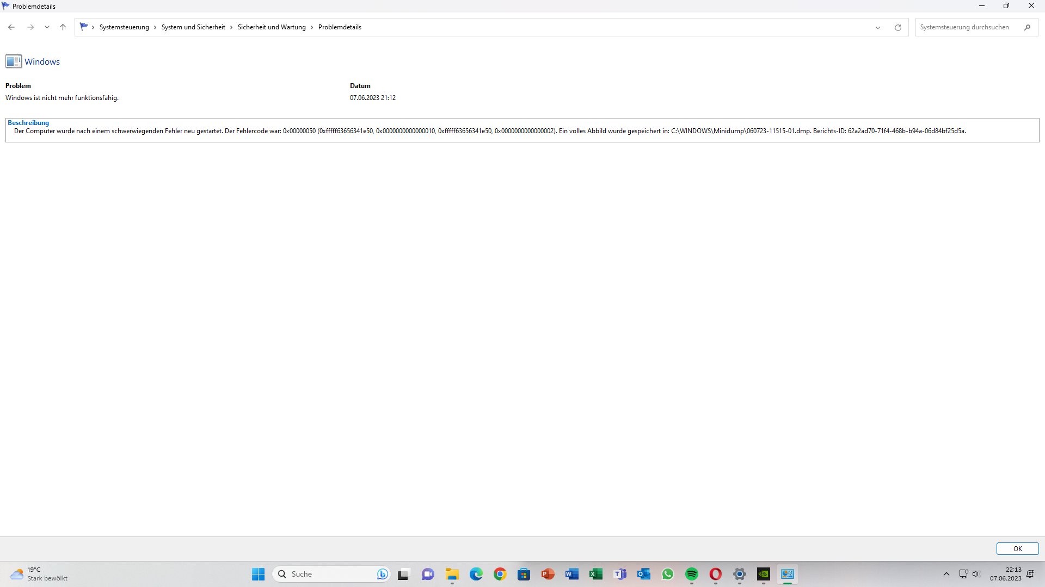This screenshot has height=587, width=1045.
Task: Open the recent locations dropdown
Action: click(47, 27)
